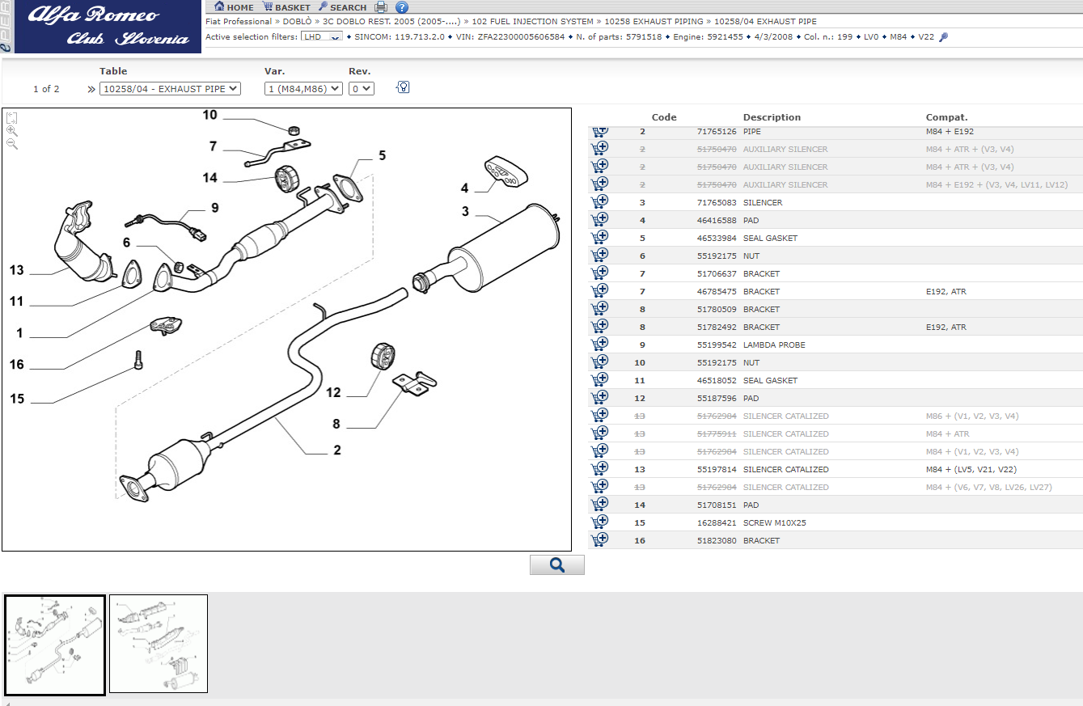This screenshot has width=1083, height=706.
Task: Click callout number 16 on the diagram
Action: [x=17, y=365]
